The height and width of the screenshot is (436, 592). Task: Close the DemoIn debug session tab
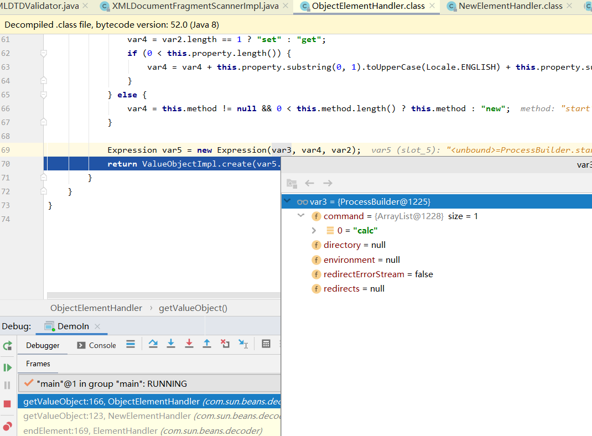(97, 326)
